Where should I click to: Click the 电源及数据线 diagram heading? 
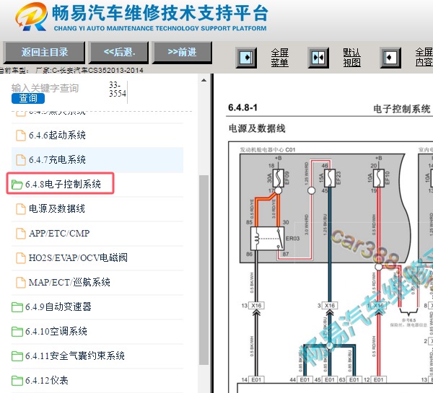[x=257, y=128]
